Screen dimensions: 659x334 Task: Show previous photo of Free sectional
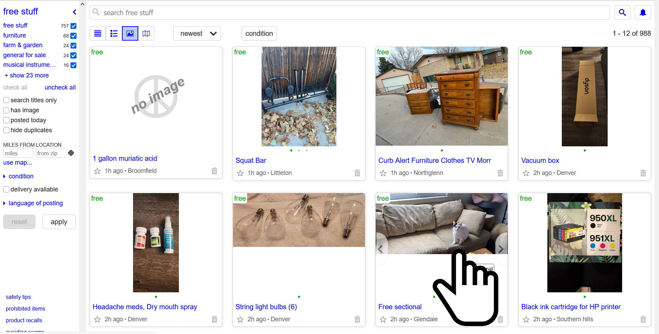381,249
